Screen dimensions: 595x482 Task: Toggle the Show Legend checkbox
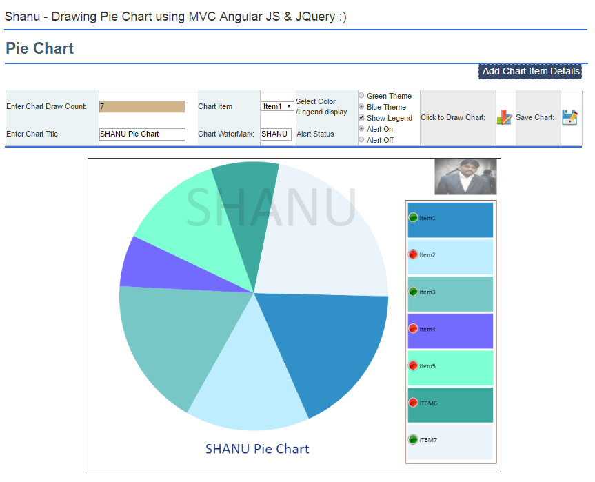[x=361, y=118]
